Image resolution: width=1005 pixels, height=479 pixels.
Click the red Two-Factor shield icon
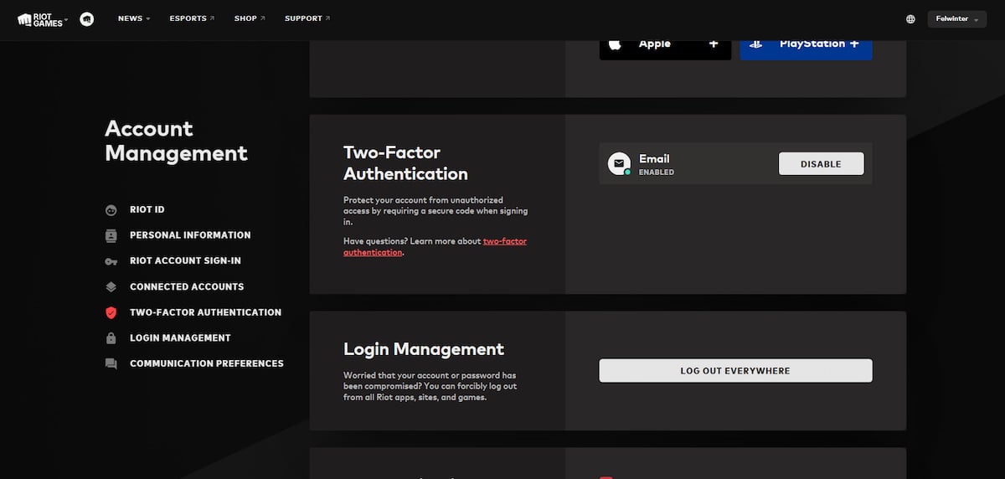click(x=111, y=312)
